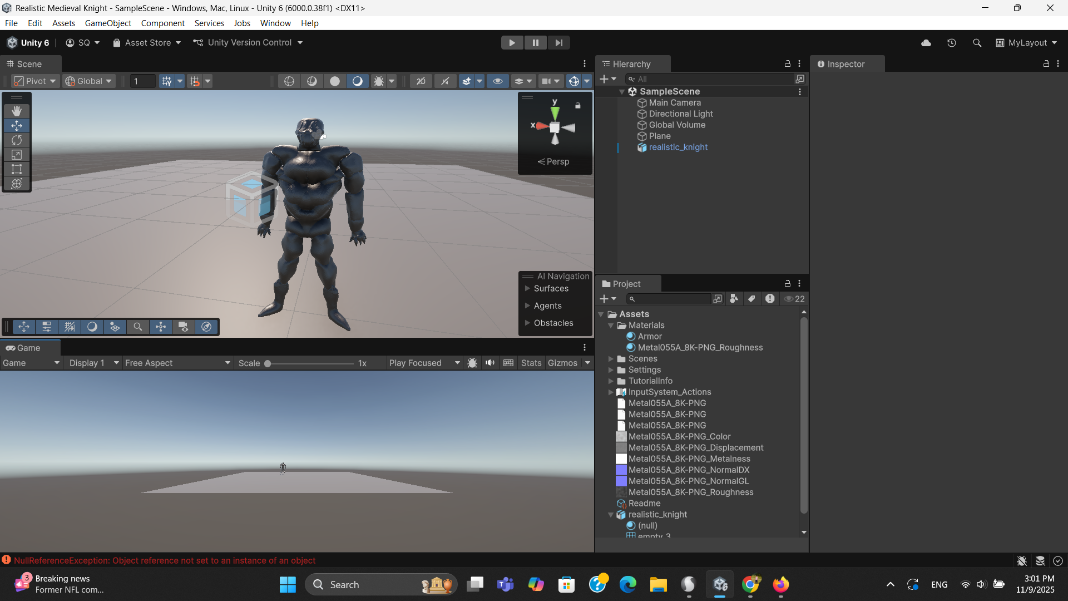Image resolution: width=1068 pixels, height=601 pixels.
Task: Open the Window menu
Action: [x=275, y=23]
